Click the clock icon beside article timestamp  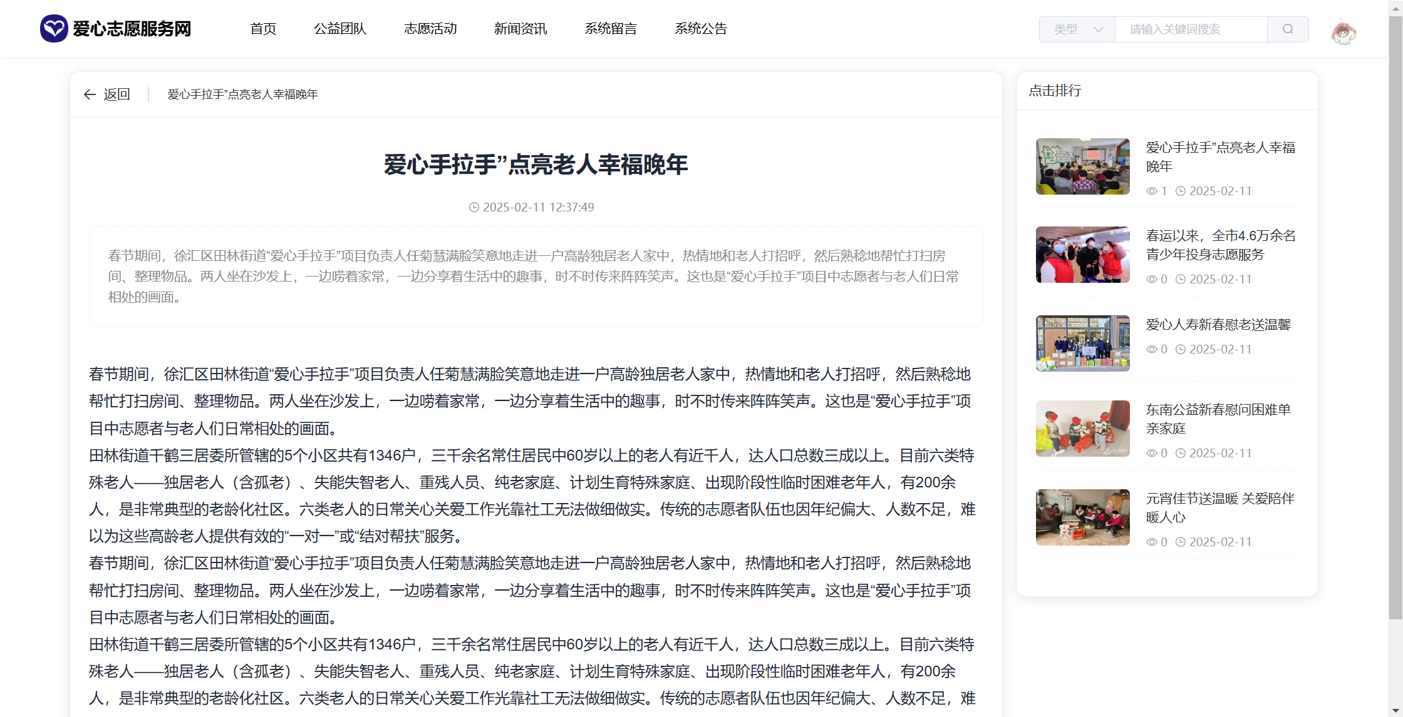tap(474, 207)
